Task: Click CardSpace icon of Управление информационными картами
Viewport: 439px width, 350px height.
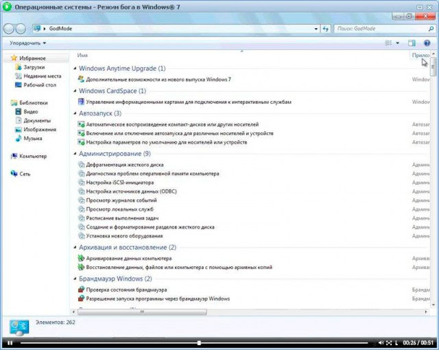Action: click(81, 102)
